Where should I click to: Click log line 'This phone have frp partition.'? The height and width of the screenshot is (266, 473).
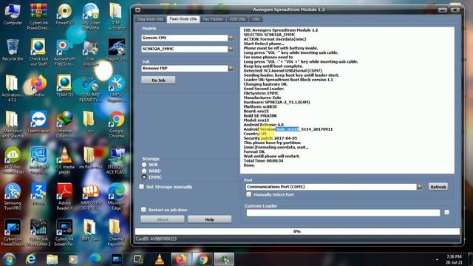point(273,143)
